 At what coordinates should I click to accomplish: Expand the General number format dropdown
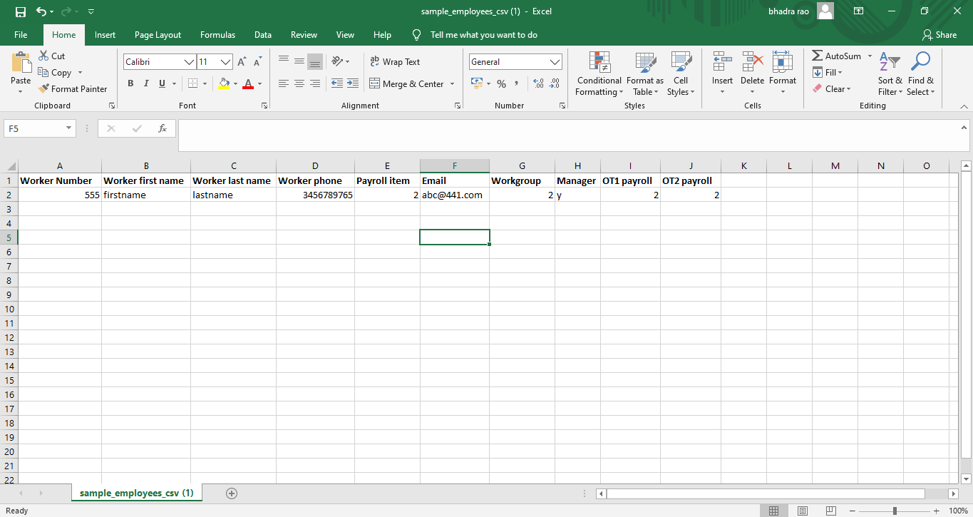click(x=555, y=62)
